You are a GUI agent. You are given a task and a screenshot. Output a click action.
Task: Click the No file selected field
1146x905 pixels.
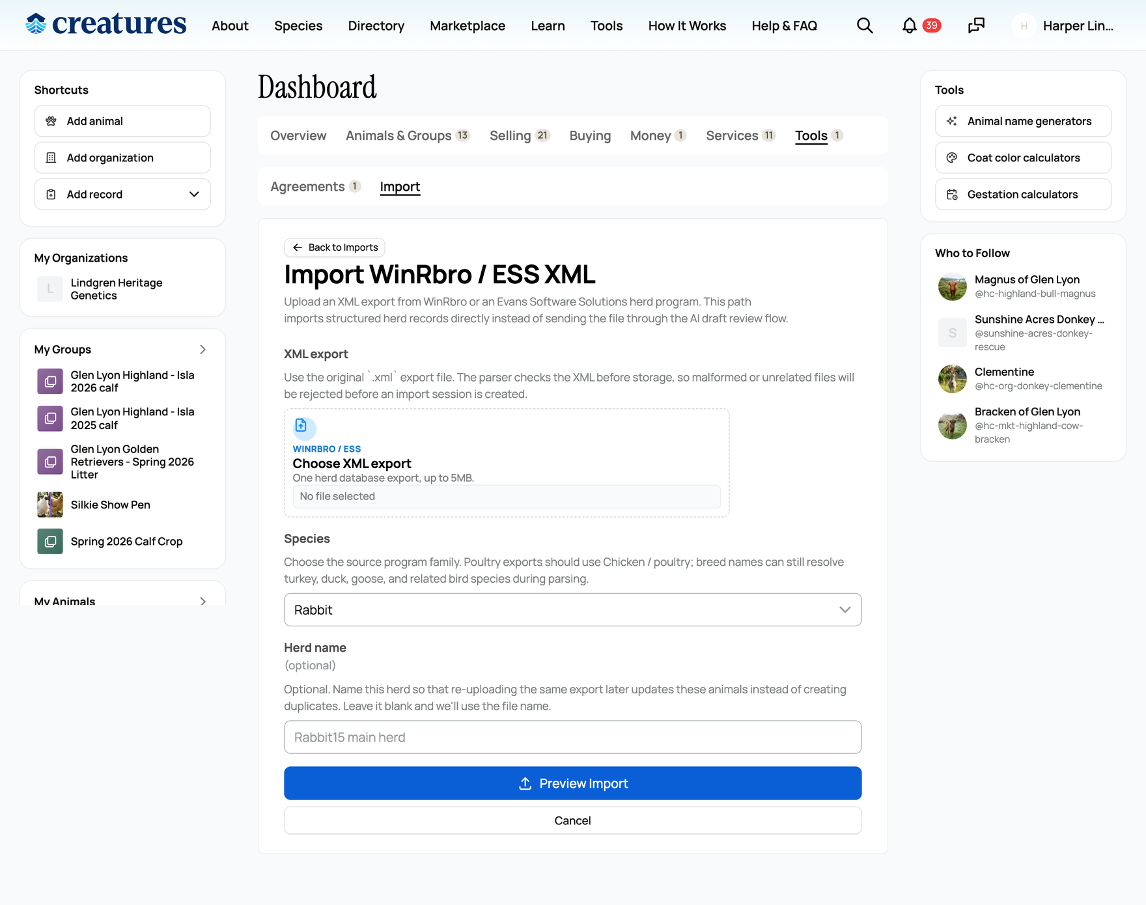click(x=507, y=497)
